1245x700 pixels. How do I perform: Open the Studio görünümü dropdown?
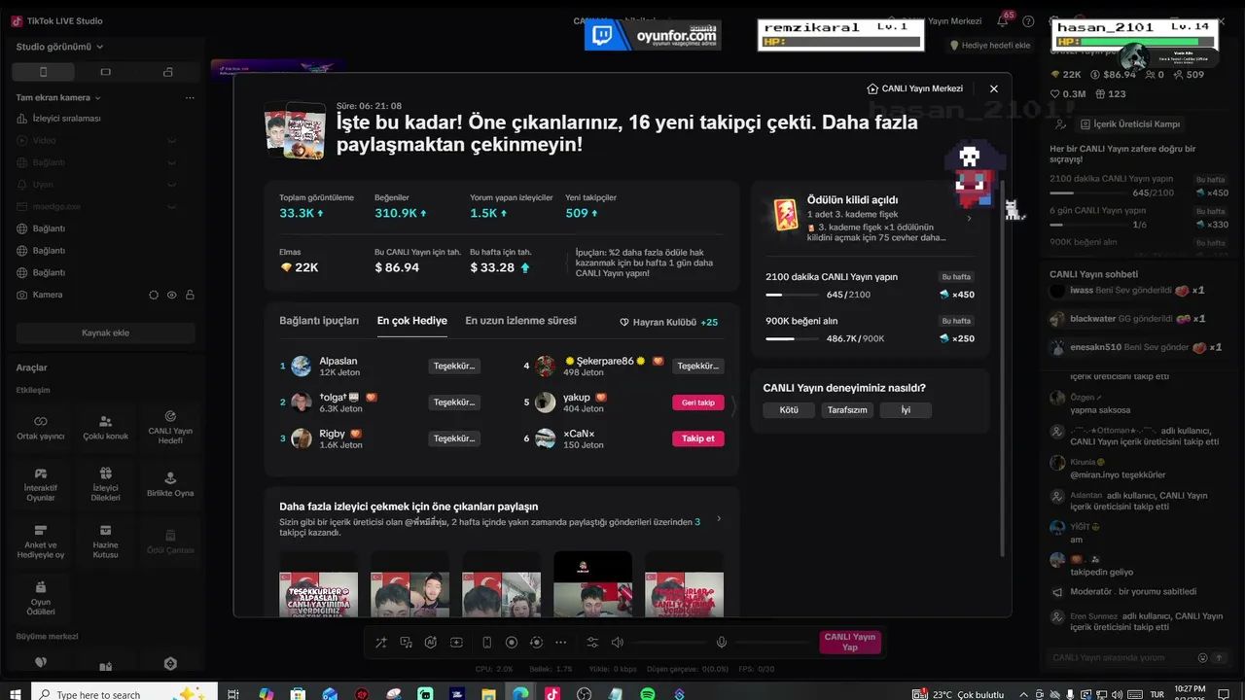point(59,47)
